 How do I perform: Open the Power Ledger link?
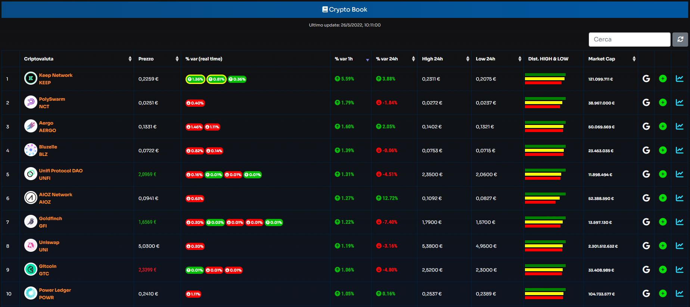point(55,290)
